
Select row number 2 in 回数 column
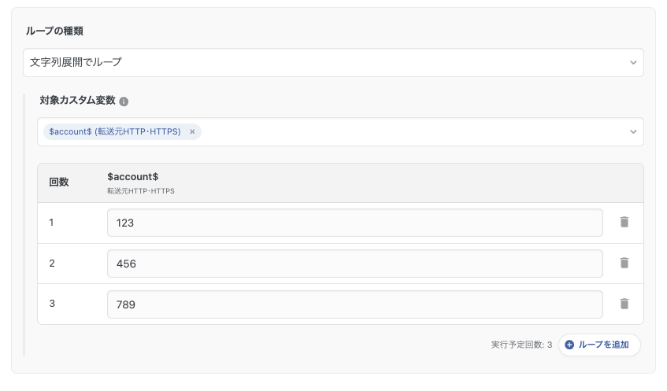(x=52, y=264)
